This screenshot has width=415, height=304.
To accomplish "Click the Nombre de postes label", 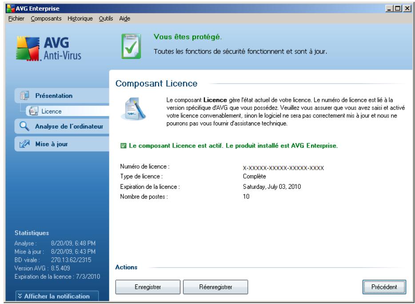I will (x=144, y=197).
